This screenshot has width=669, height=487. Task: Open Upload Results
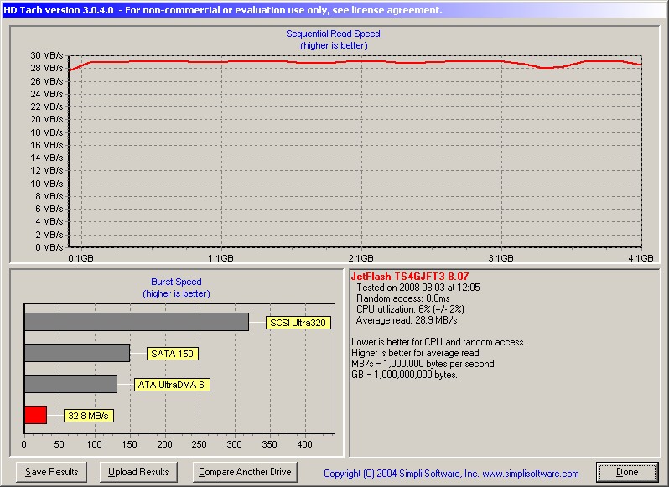[x=138, y=472]
